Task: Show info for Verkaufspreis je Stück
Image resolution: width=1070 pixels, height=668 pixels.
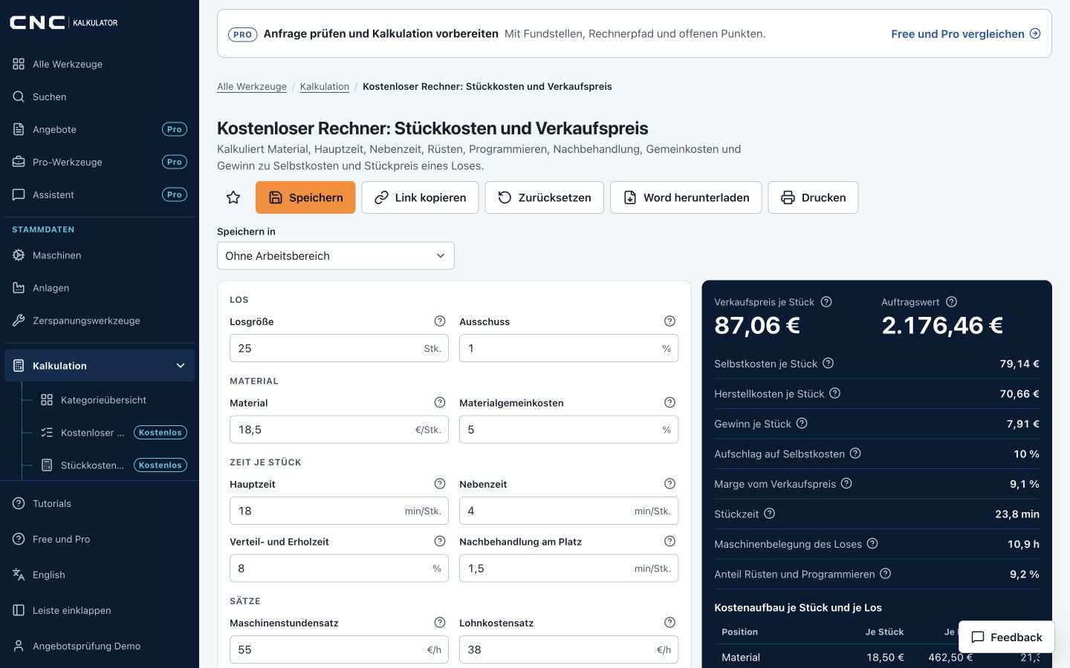Action: (x=826, y=302)
